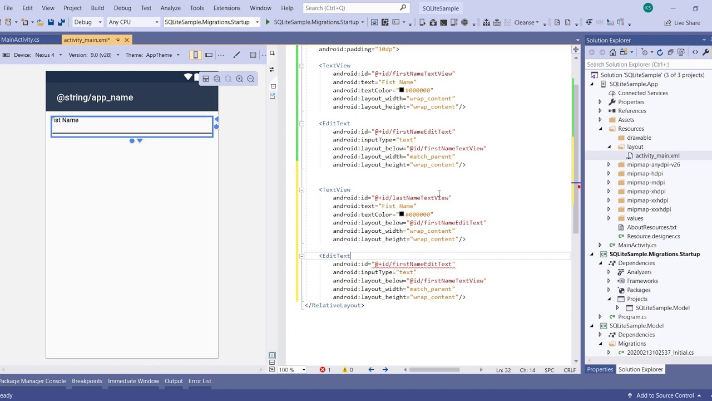This screenshot has width=712, height=401.
Task: Open the Build menu
Action: tap(97, 8)
